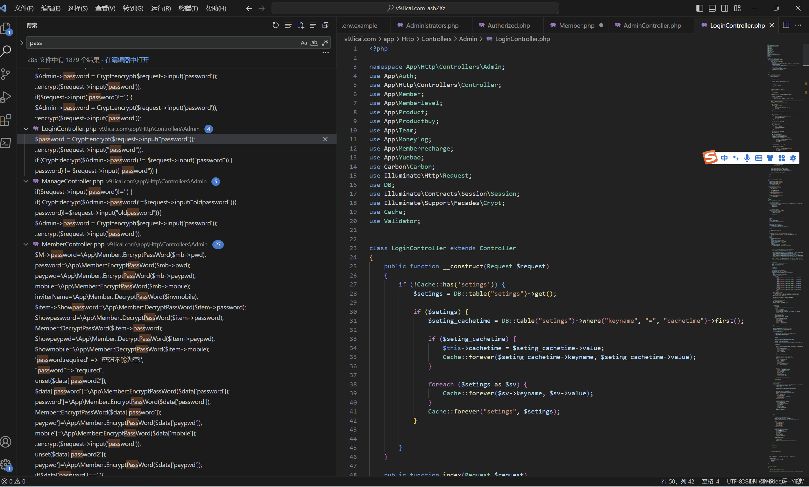The width and height of the screenshot is (809, 487).
Task: Collapse MemberController.php result group
Action: 26,244
